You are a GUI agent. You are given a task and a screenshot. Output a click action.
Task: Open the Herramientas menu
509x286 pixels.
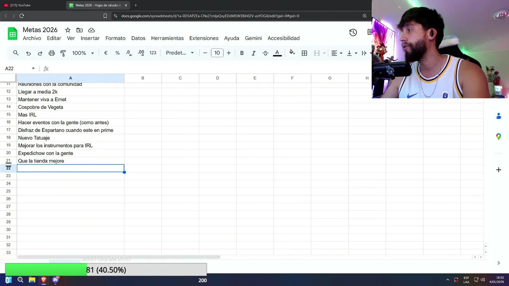click(x=167, y=38)
